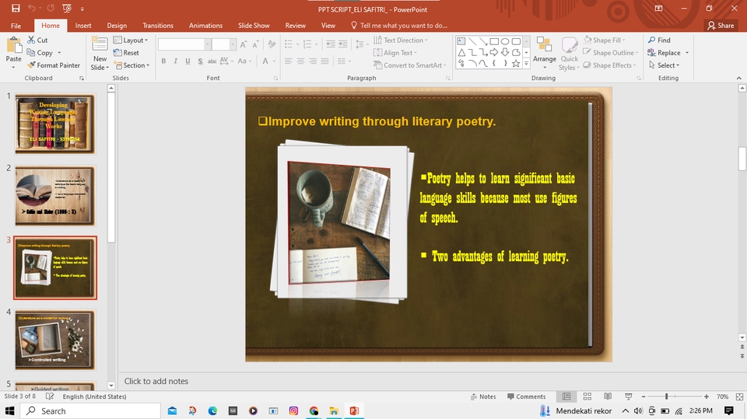The width and height of the screenshot is (747, 419).
Task: Open the Layout dropdown
Action: [130, 40]
